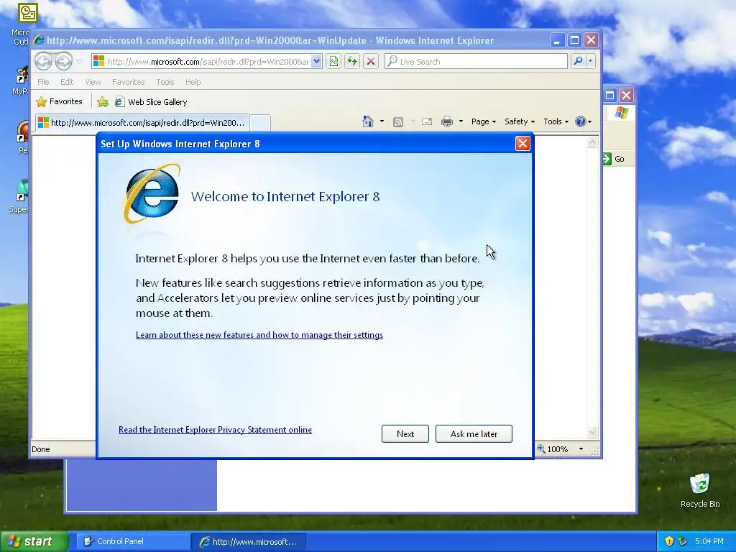This screenshot has height=552, width=736.
Task: Open the search provider options dropdown
Action: pyautogui.click(x=591, y=62)
